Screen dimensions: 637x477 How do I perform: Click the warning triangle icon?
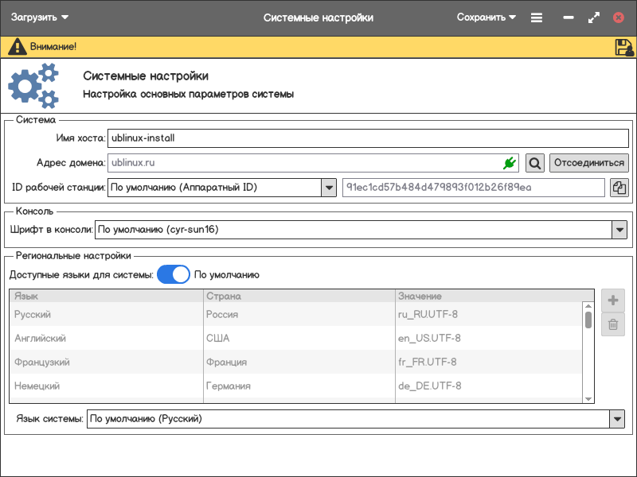[17, 47]
